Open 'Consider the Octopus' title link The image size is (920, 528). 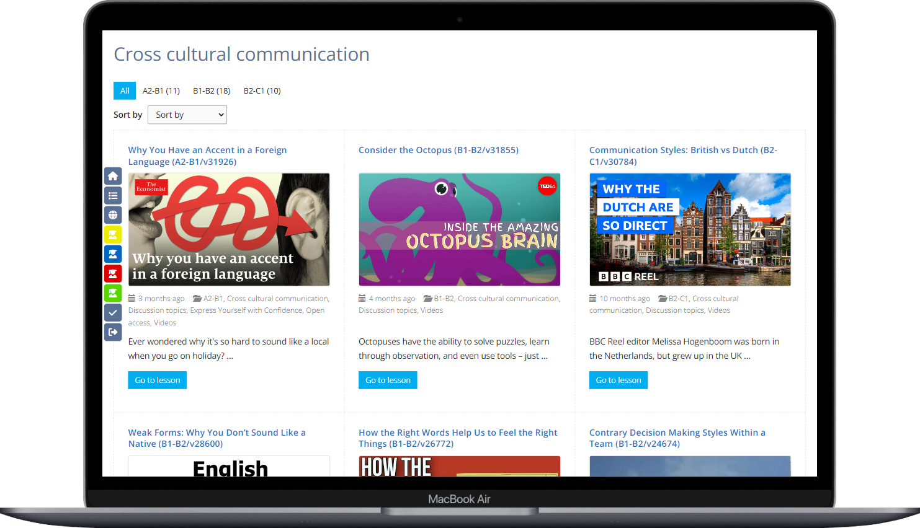(439, 150)
